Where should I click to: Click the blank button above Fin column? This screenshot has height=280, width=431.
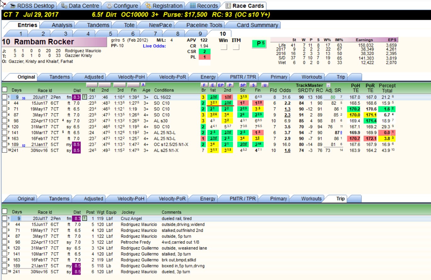click(x=133, y=85)
